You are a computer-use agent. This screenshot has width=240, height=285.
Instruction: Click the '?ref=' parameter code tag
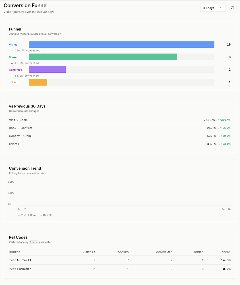[x=34, y=242]
